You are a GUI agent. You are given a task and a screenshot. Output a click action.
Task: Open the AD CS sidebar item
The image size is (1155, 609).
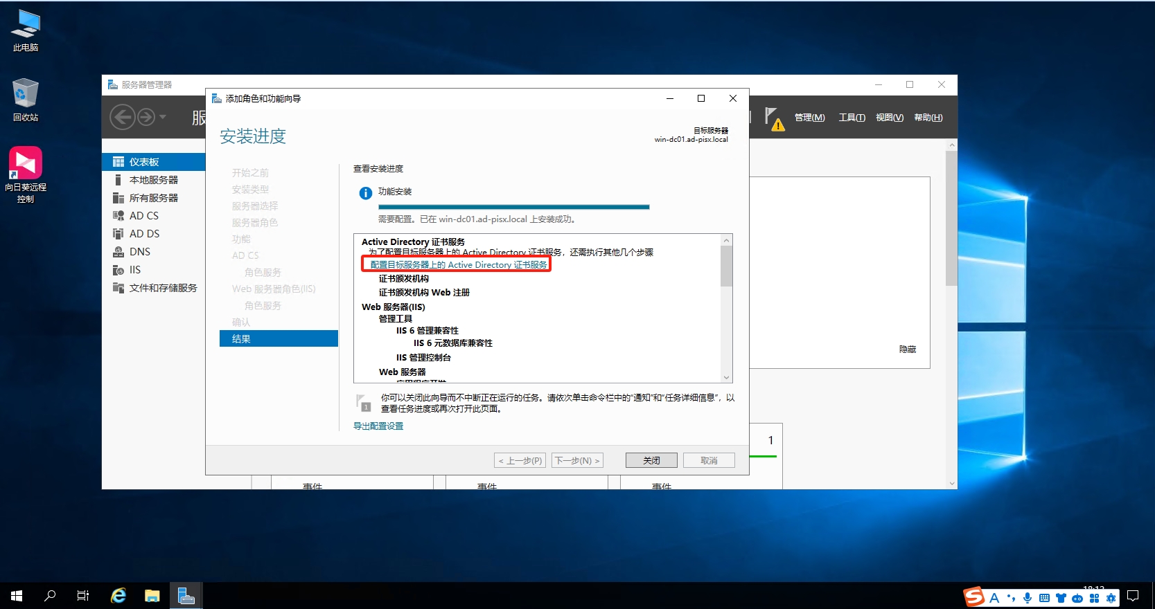tap(143, 216)
